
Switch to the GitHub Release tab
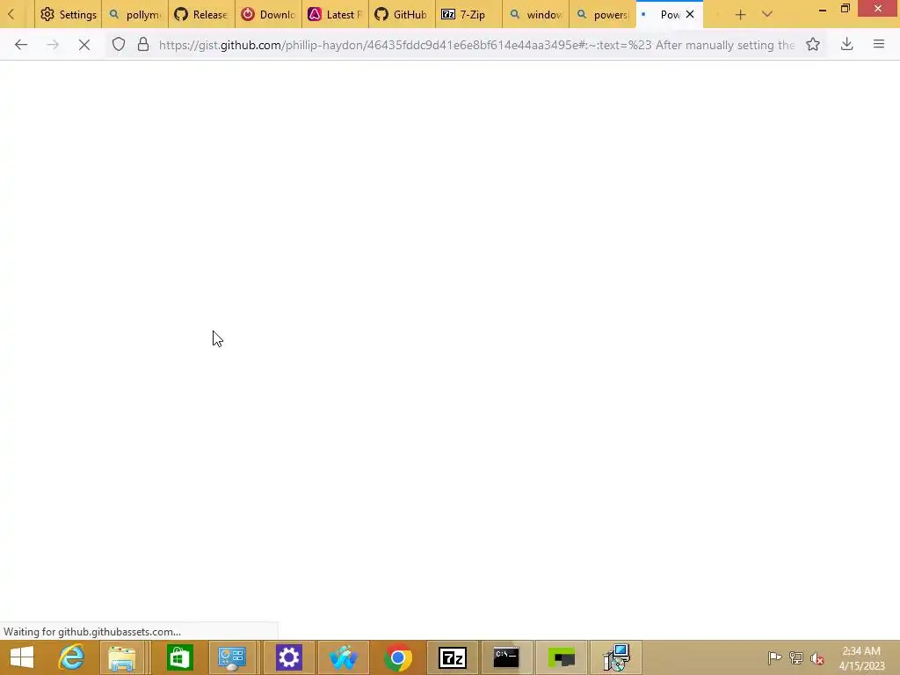click(202, 14)
